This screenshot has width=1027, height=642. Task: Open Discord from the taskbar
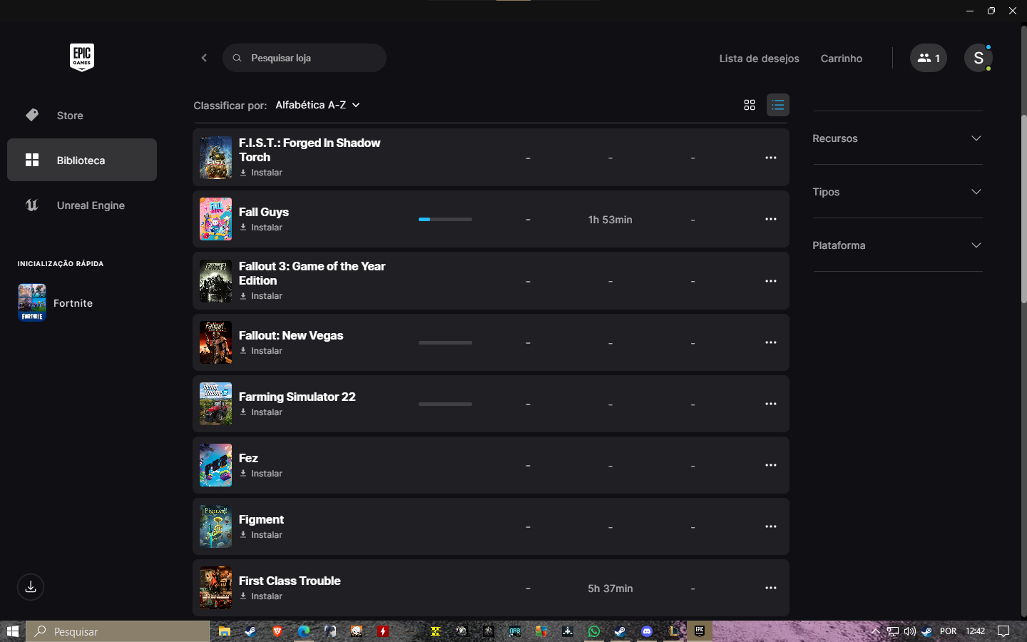tap(647, 631)
